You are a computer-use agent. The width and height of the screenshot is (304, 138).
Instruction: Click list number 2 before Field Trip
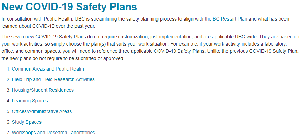click(x=8, y=79)
